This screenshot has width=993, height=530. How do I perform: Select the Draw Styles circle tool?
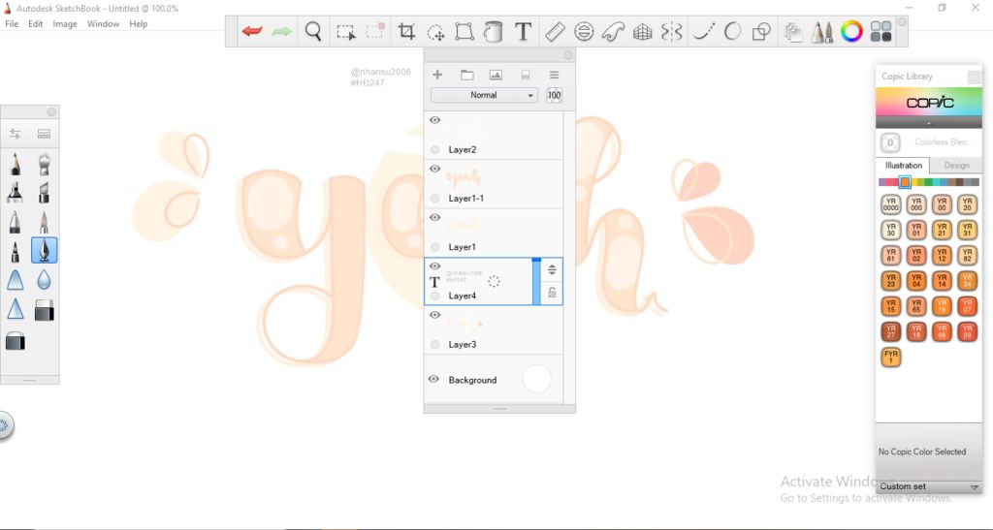733,31
